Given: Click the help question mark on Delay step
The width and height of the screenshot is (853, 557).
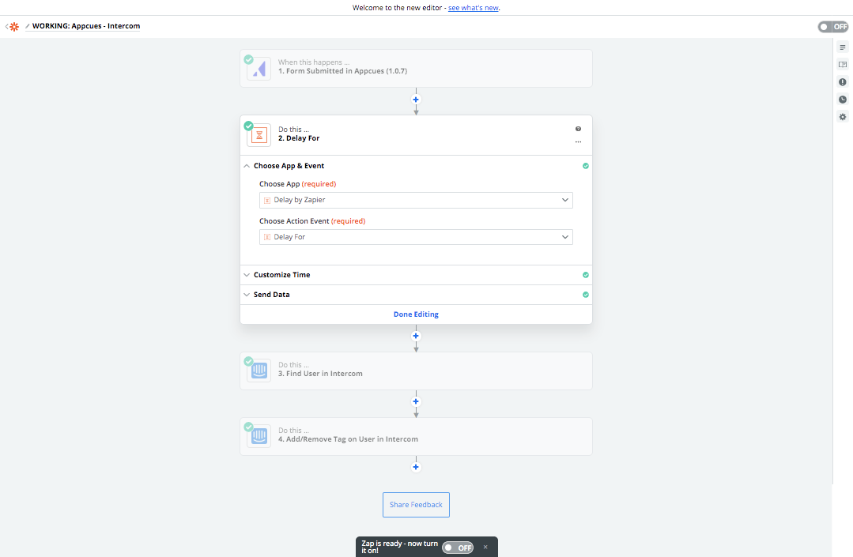Looking at the screenshot, I should click(x=578, y=129).
